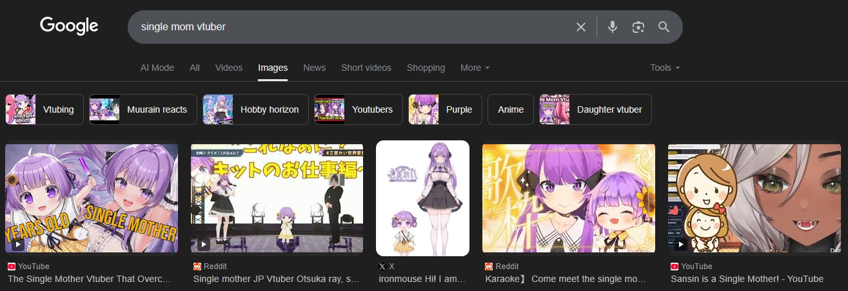848x291 pixels.
Task: Open the Videos tab
Action: [229, 68]
